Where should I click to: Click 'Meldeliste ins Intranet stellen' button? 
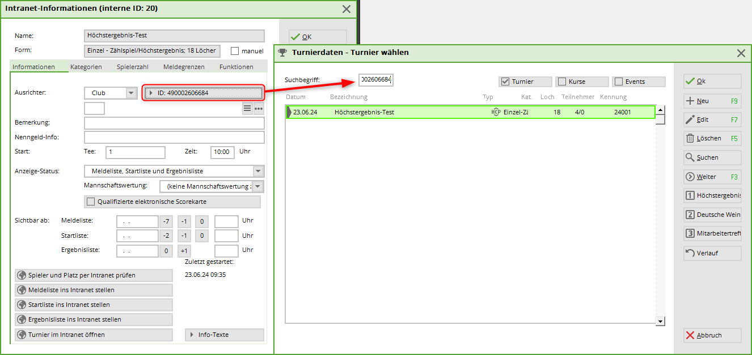(94, 290)
